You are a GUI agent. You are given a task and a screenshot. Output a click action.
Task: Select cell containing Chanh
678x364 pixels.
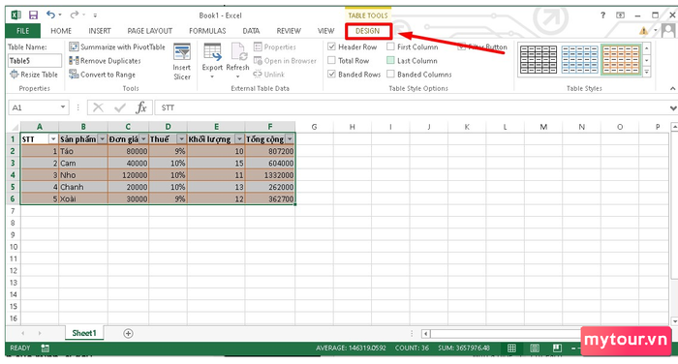point(83,187)
